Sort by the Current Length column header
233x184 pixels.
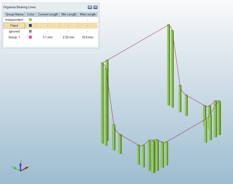click(x=48, y=14)
